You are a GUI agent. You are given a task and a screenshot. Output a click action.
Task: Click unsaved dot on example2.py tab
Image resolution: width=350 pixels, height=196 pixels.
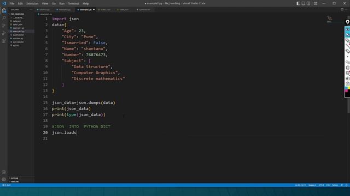[x=94, y=10]
